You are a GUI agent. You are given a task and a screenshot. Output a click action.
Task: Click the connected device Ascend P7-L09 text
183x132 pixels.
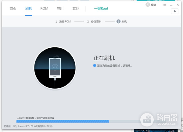(28, 126)
